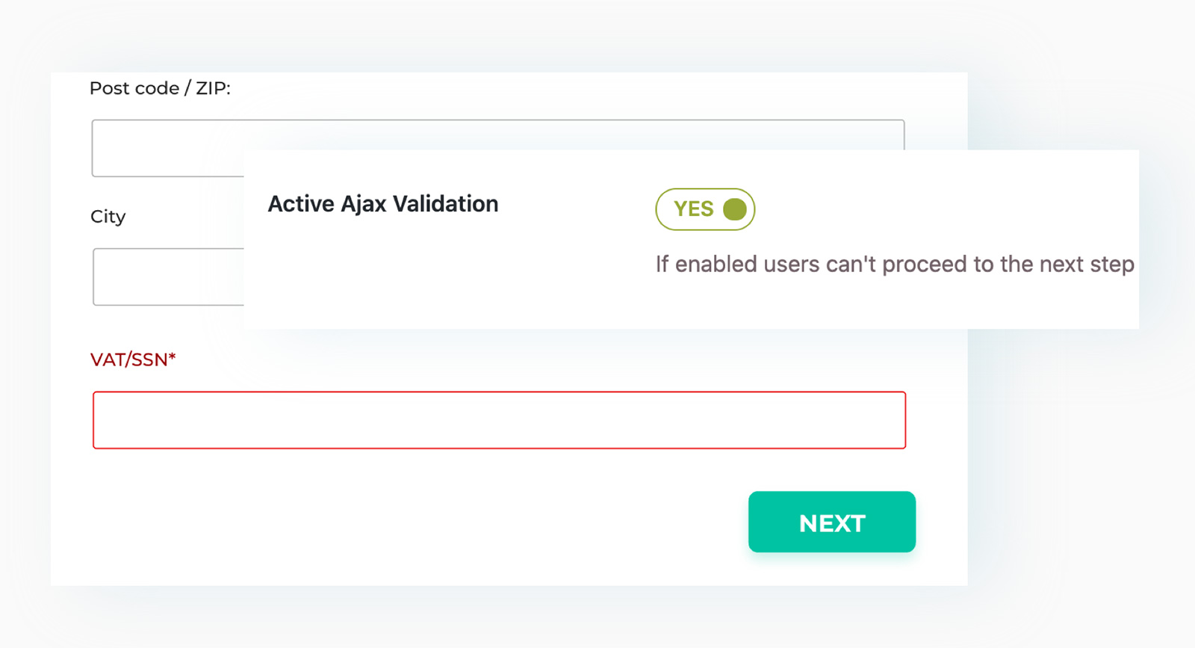Click the Post code / ZIP label

pos(160,87)
